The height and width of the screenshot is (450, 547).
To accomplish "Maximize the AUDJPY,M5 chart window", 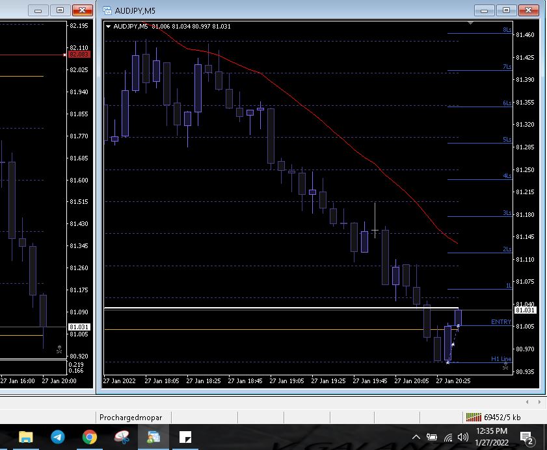I will [506, 10].
